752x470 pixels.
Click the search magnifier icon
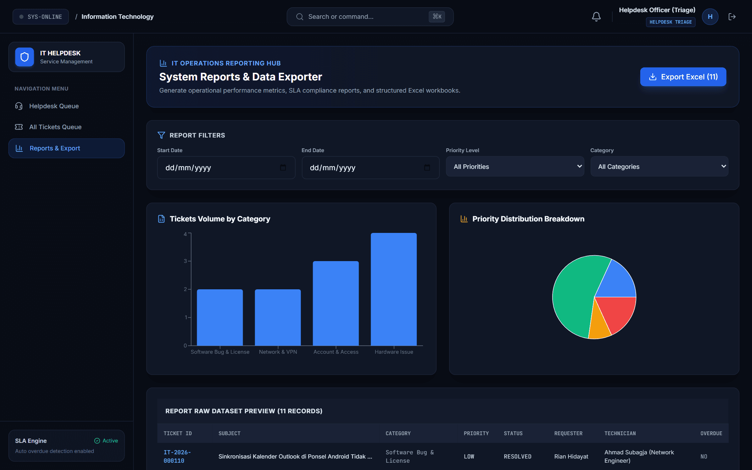coord(299,17)
